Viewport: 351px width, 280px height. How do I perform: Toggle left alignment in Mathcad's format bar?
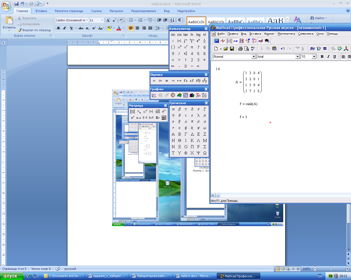point(343,56)
